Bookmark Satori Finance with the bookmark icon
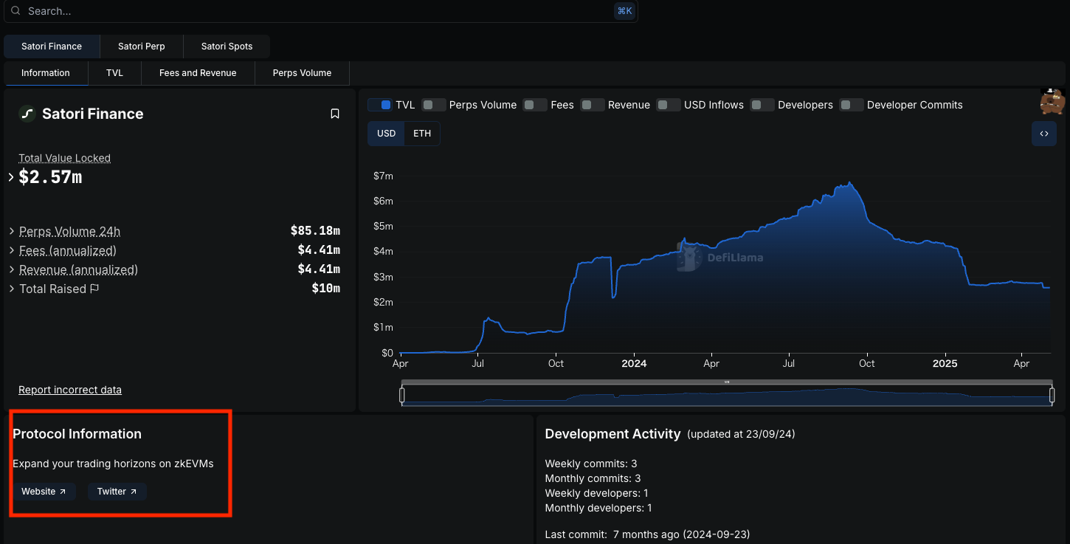 335,114
